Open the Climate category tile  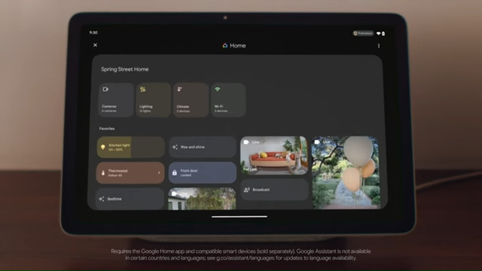[x=191, y=100]
